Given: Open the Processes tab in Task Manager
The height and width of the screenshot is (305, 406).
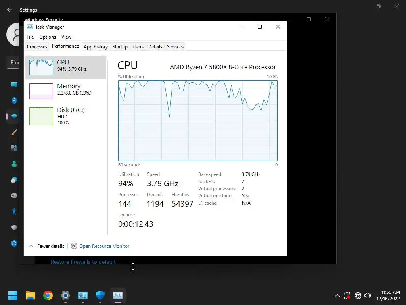Looking at the screenshot, I should 37,47.
